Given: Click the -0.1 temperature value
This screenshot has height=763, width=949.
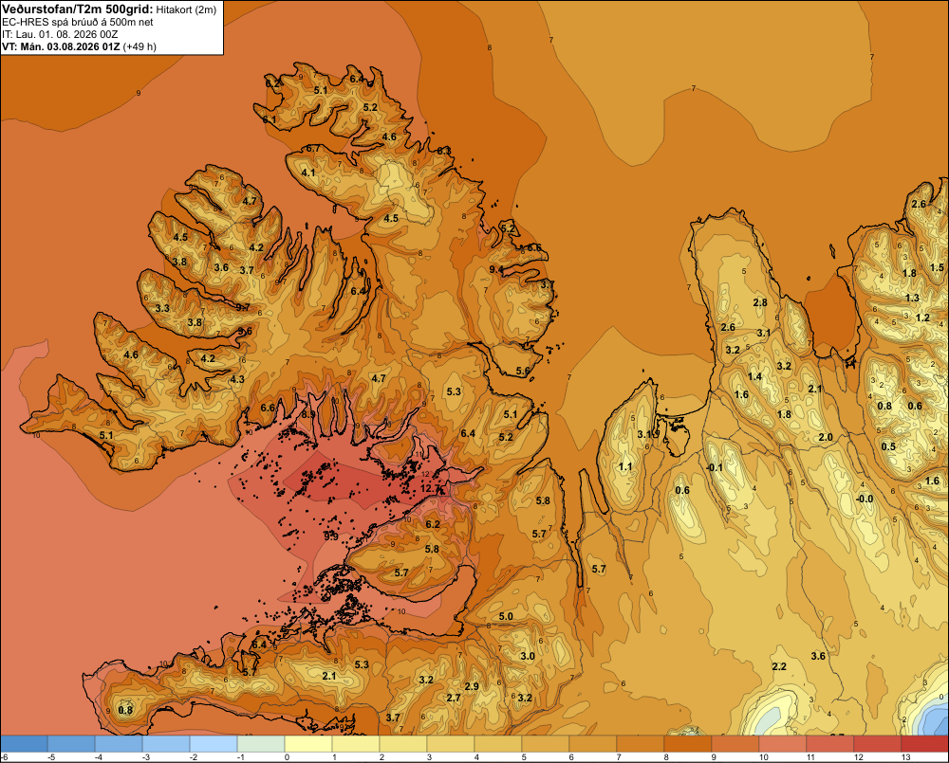Looking at the screenshot, I should (x=715, y=467).
